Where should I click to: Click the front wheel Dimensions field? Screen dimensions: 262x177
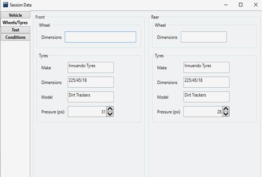(x=100, y=37)
